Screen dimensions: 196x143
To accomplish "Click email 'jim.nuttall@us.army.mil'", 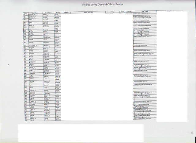I will coord(141,81).
